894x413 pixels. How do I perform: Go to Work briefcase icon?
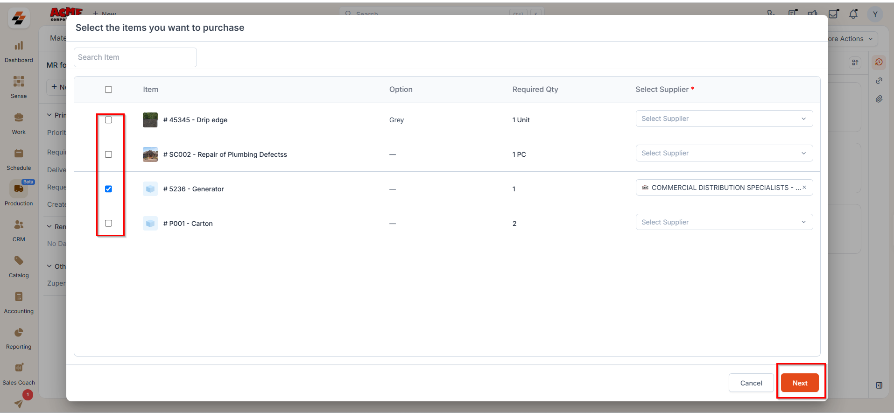click(x=19, y=118)
